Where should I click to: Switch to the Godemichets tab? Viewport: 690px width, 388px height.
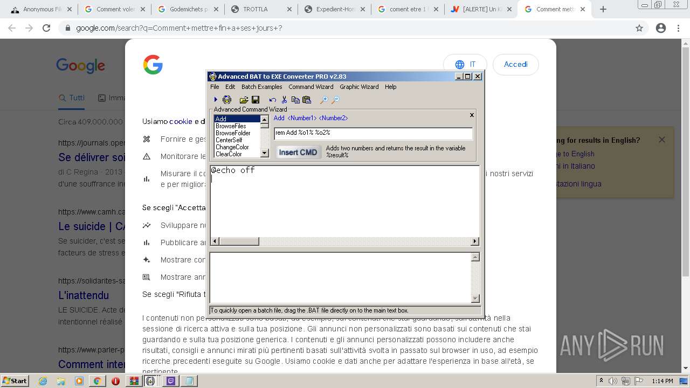188,9
